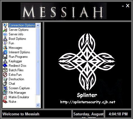Screen dimensions: 133x119
Task: Select the Internet Explorer icon beside Interent Options
Action: pyautogui.click(x=5, y=52)
